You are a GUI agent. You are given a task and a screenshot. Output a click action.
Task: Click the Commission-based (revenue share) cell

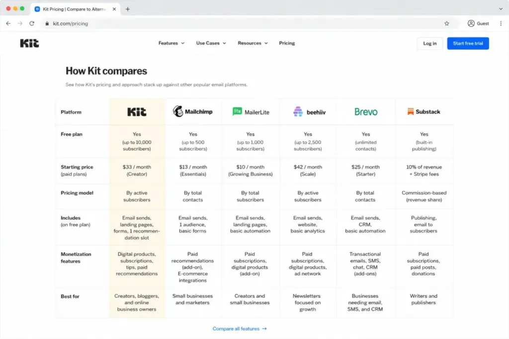point(424,197)
